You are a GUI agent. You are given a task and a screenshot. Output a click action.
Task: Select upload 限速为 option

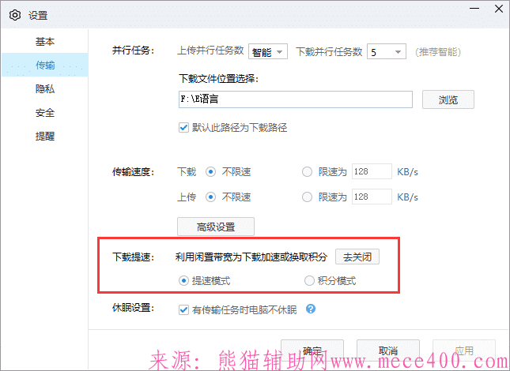coord(308,197)
